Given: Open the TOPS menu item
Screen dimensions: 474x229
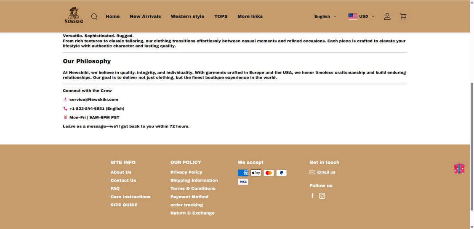Looking at the screenshot, I should click(221, 16).
